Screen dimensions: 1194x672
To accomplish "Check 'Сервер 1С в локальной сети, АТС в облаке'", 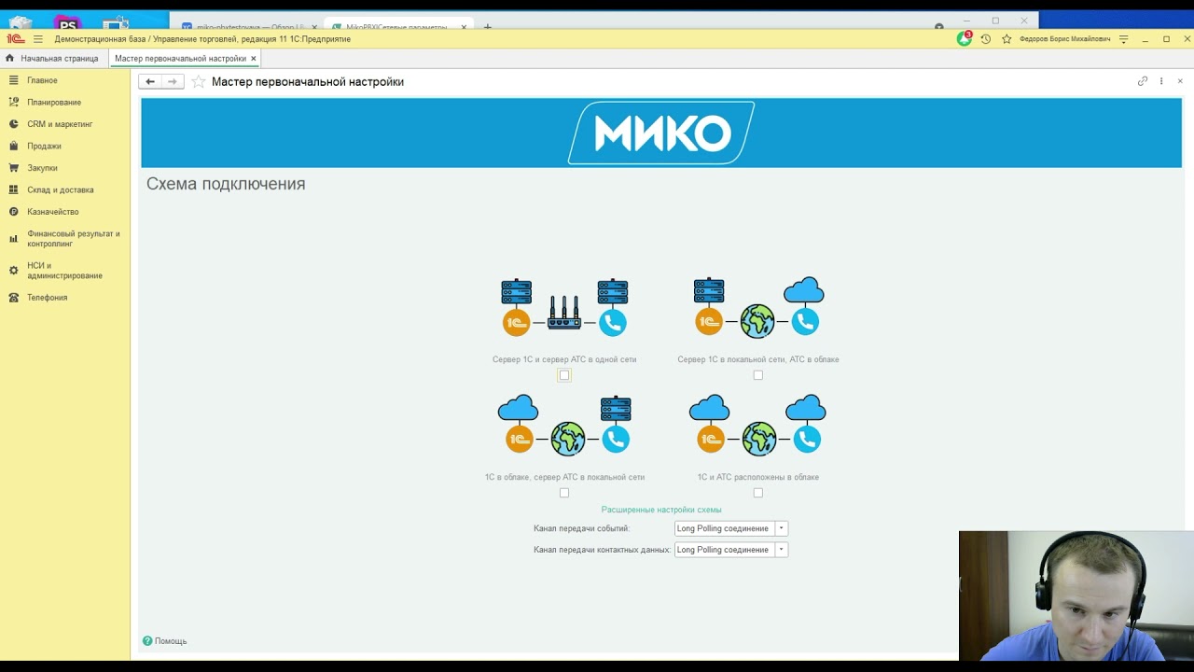I will (757, 375).
